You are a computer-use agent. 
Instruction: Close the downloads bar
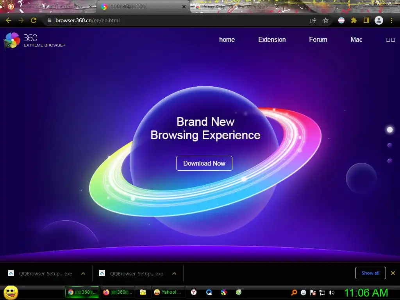pyautogui.click(x=393, y=273)
